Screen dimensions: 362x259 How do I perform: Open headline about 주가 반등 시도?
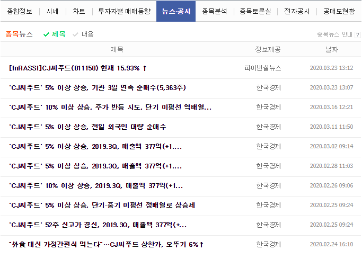point(110,107)
